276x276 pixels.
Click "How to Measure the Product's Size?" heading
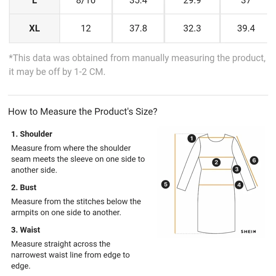coord(83,112)
